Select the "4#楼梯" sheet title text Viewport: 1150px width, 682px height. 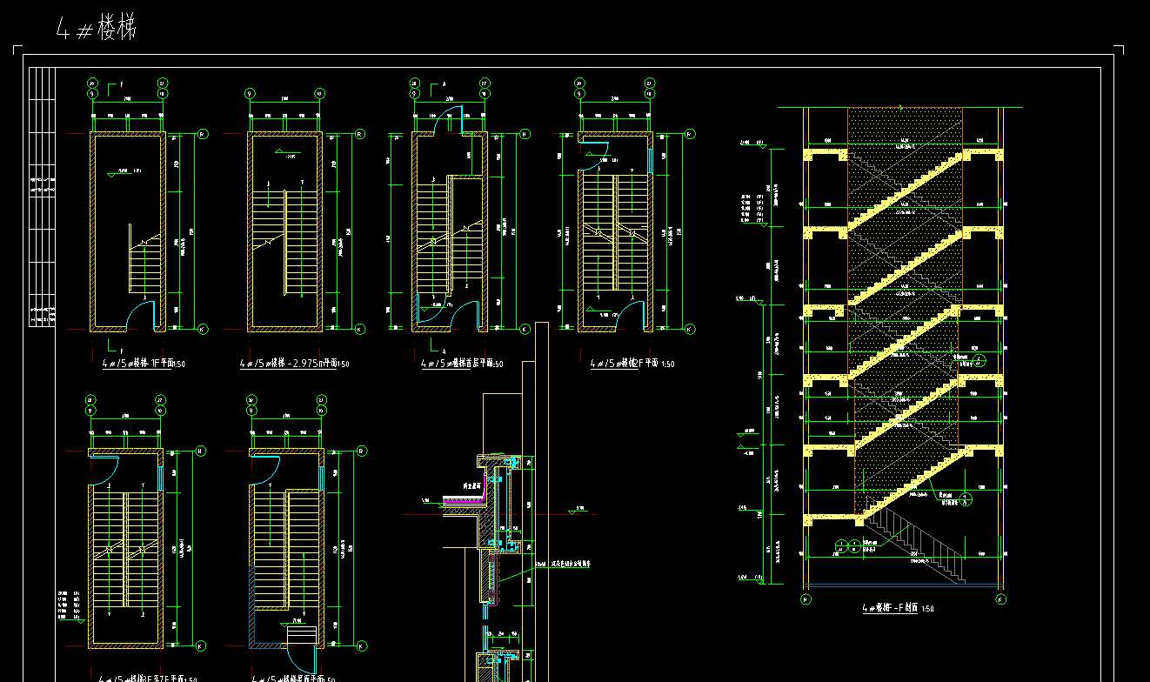[96, 29]
